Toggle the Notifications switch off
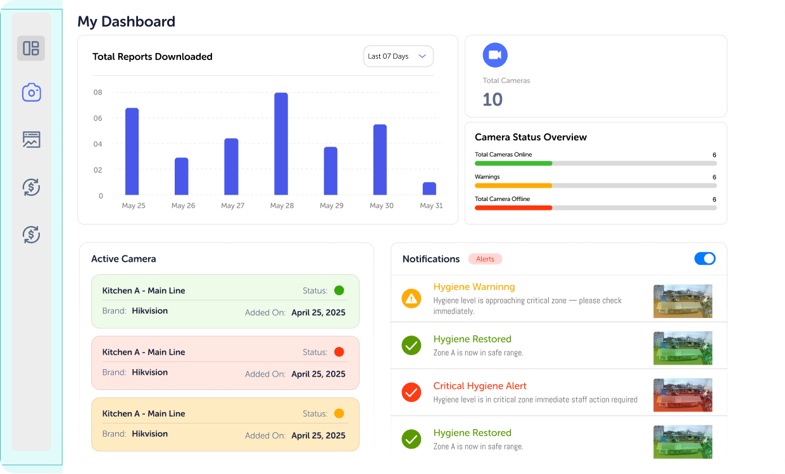The height and width of the screenshot is (474, 785). click(x=705, y=258)
